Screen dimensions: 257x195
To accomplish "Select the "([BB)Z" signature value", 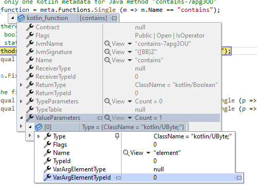I will click(146, 52).
